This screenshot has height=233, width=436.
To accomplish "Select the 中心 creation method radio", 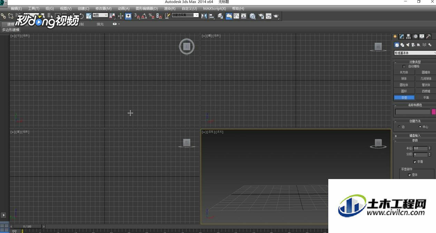I will [420, 127].
